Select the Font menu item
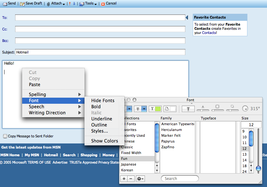 53,101
